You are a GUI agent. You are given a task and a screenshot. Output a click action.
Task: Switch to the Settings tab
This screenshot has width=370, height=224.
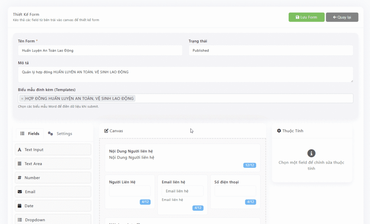click(60, 134)
